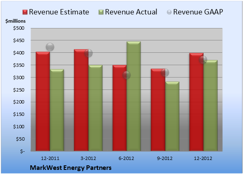Click the '$100' y-axis label

(x=19, y=127)
